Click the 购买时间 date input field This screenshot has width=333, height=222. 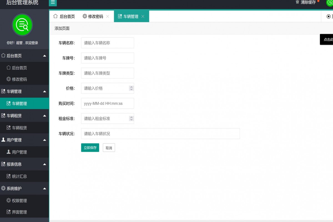(x=107, y=103)
